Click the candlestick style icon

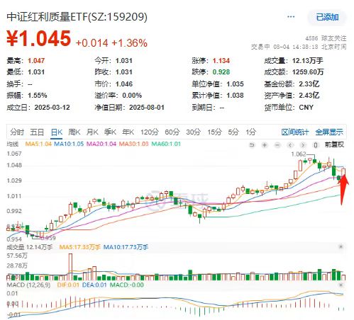tap(316, 144)
